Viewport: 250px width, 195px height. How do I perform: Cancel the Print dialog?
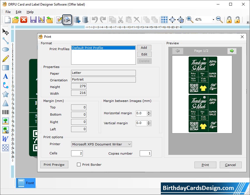click(x=231, y=165)
